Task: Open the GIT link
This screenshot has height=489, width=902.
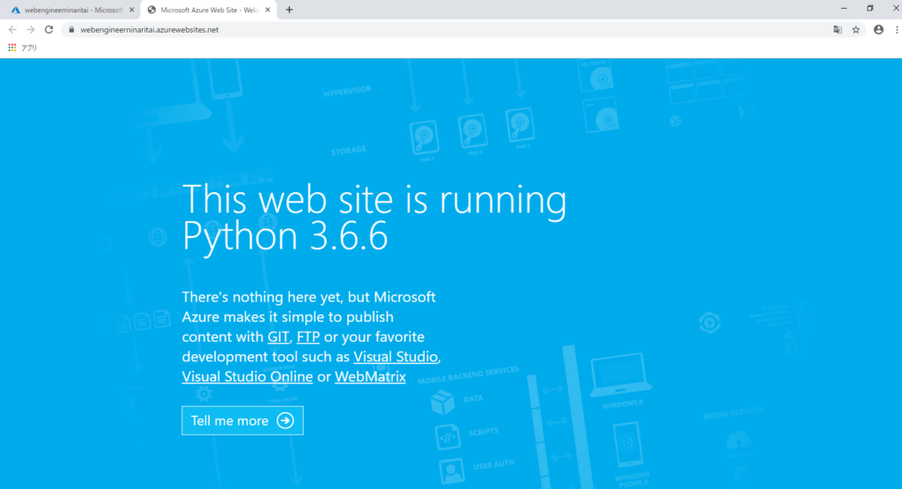Action: pyautogui.click(x=278, y=337)
